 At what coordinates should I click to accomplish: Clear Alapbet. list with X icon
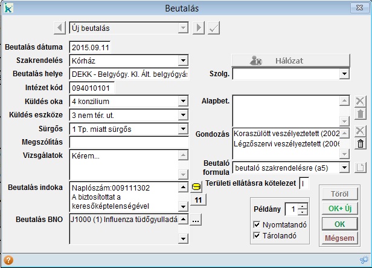click(360, 101)
